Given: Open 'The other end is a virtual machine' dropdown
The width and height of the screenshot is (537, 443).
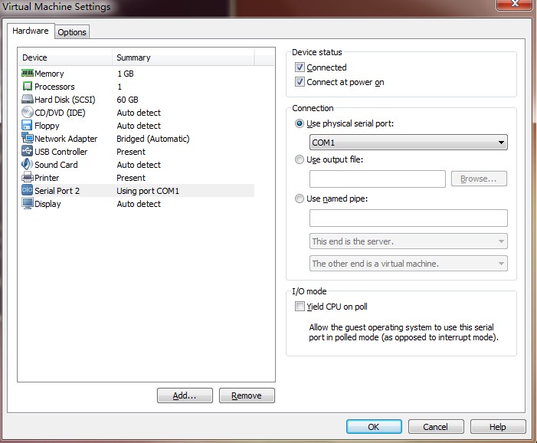Looking at the screenshot, I should coord(408,264).
